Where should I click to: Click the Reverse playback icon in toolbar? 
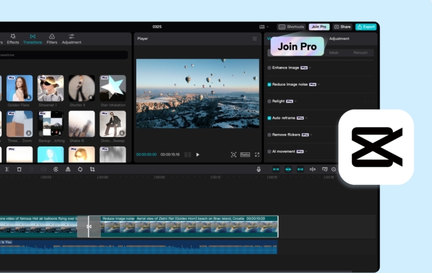[56, 169]
